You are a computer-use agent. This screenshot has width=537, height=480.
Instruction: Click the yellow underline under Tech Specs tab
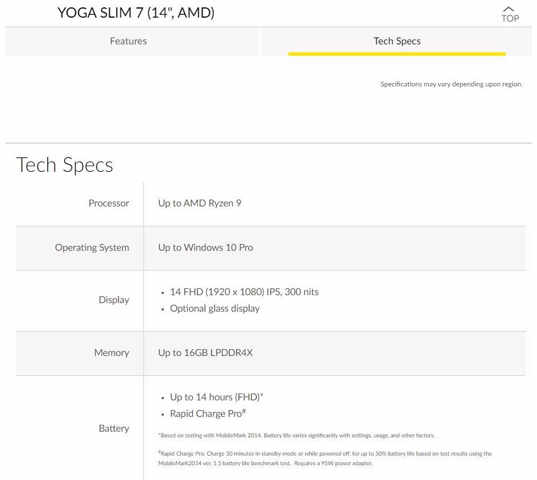pos(396,54)
